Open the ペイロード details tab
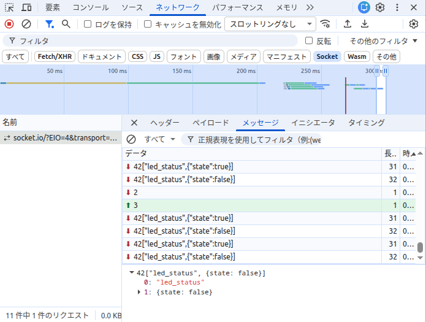426x322 pixels. [x=211, y=123]
